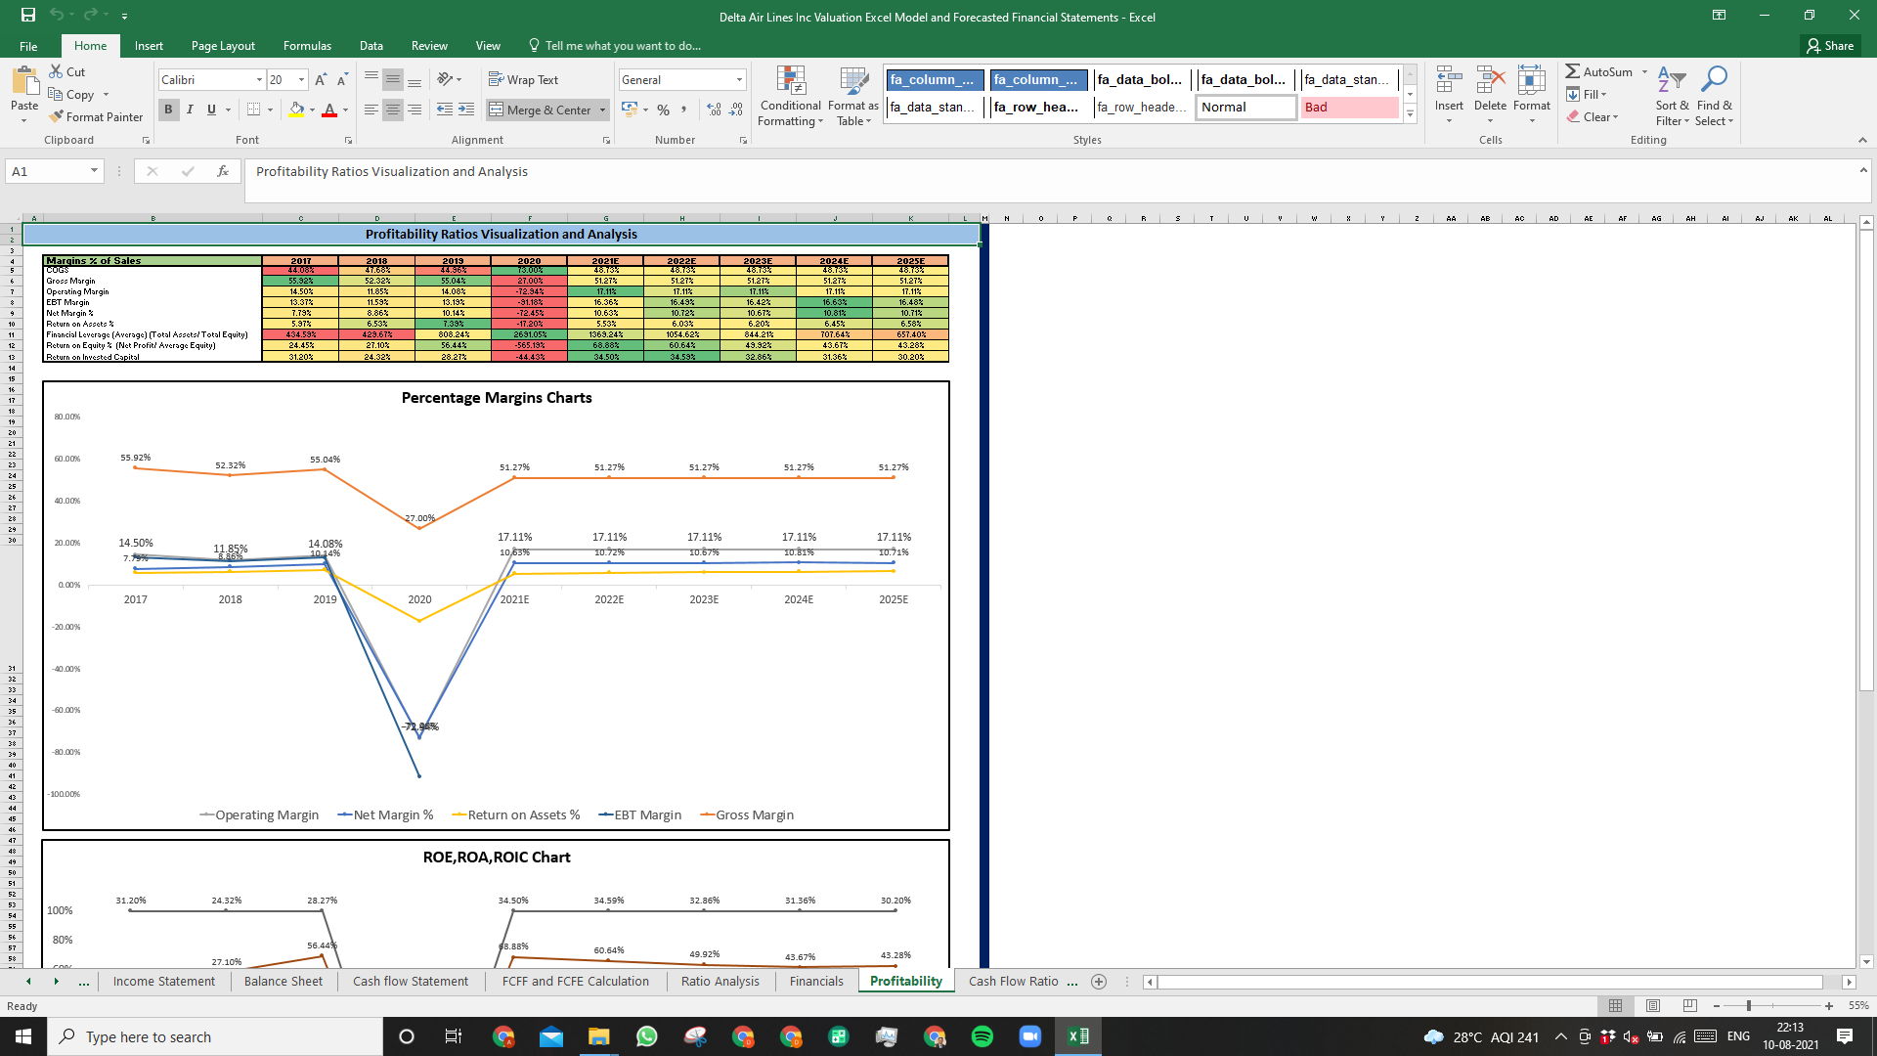Click the zoom slider handle
The width and height of the screenshot is (1877, 1056).
pyautogui.click(x=1748, y=1005)
